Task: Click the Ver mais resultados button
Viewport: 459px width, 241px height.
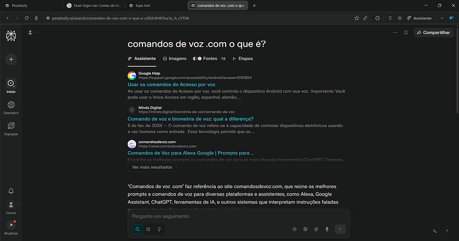Action: 152,168
